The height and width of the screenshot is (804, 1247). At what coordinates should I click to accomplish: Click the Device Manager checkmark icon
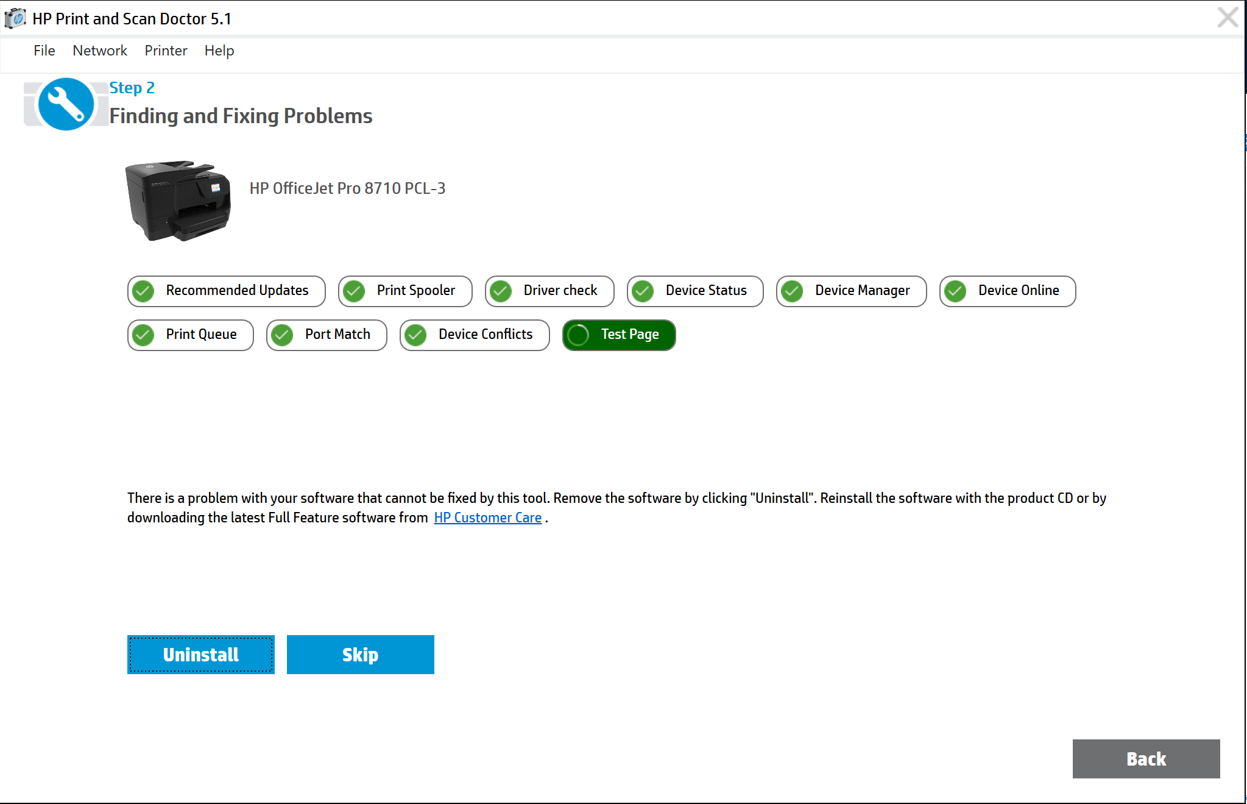click(792, 291)
